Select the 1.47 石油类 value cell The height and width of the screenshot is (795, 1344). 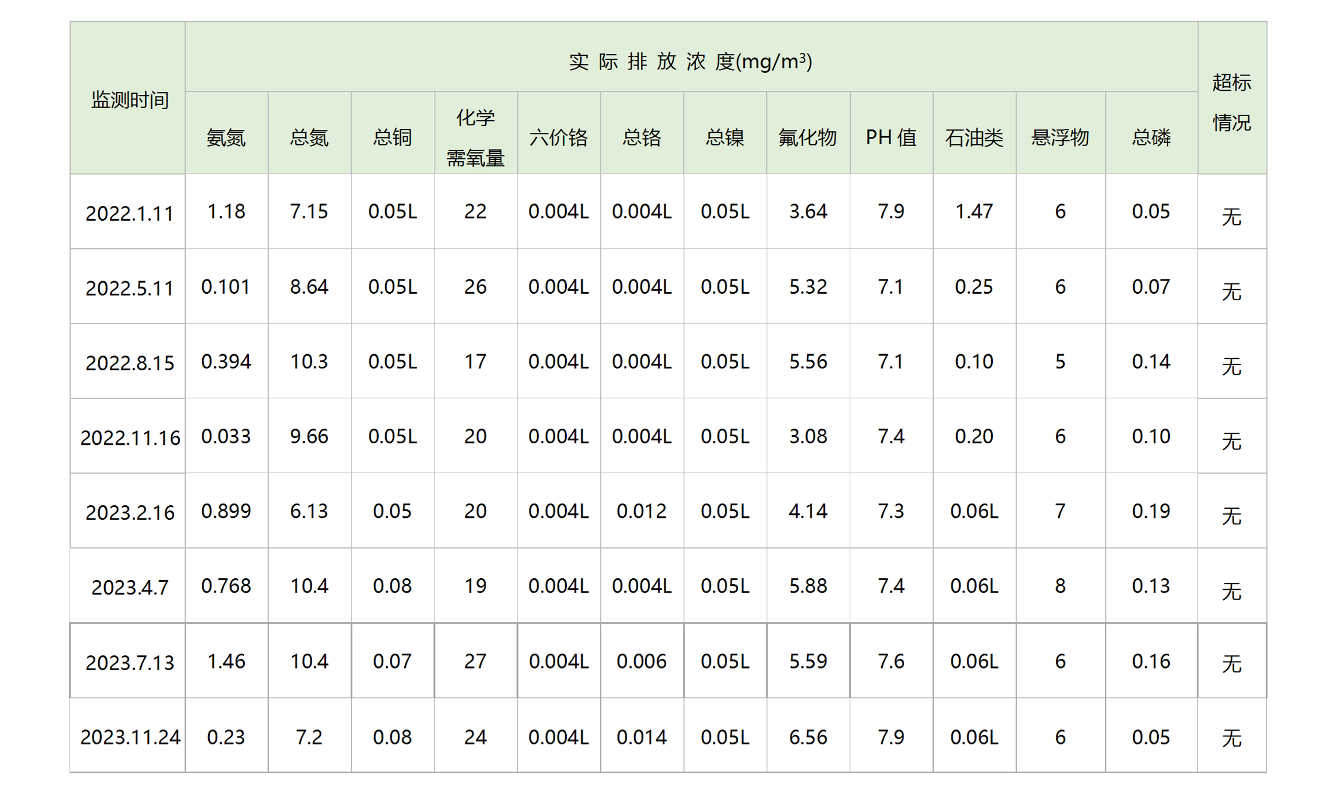click(973, 212)
